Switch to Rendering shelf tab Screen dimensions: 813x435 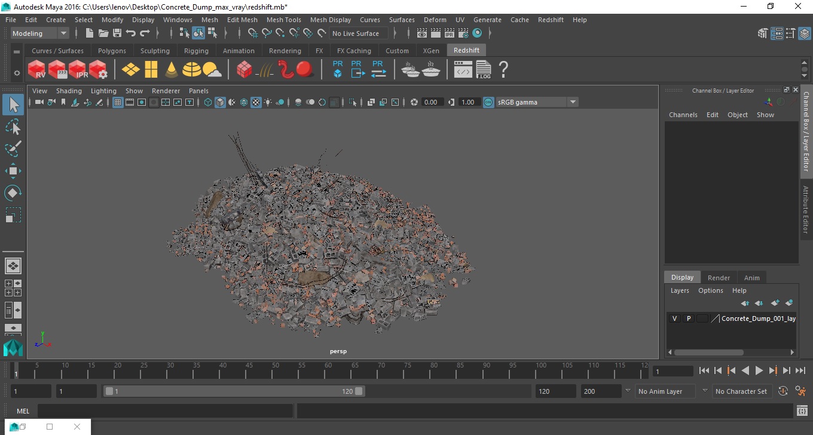pos(285,51)
